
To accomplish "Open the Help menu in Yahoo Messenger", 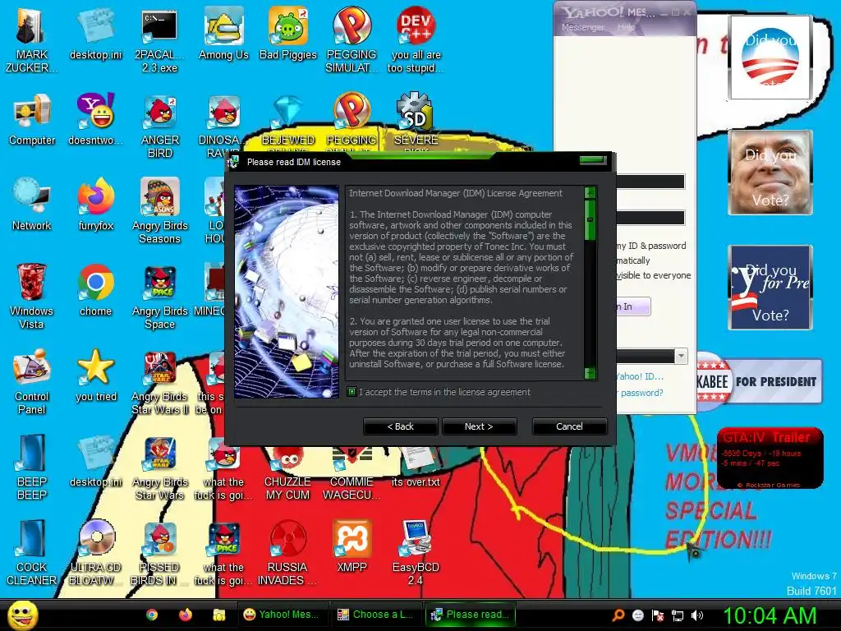I will click(x=626, y=27).
